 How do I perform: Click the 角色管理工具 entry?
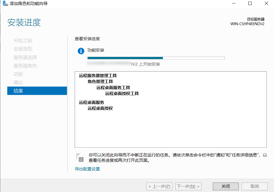pyautogui.click(x=100, y=81)
